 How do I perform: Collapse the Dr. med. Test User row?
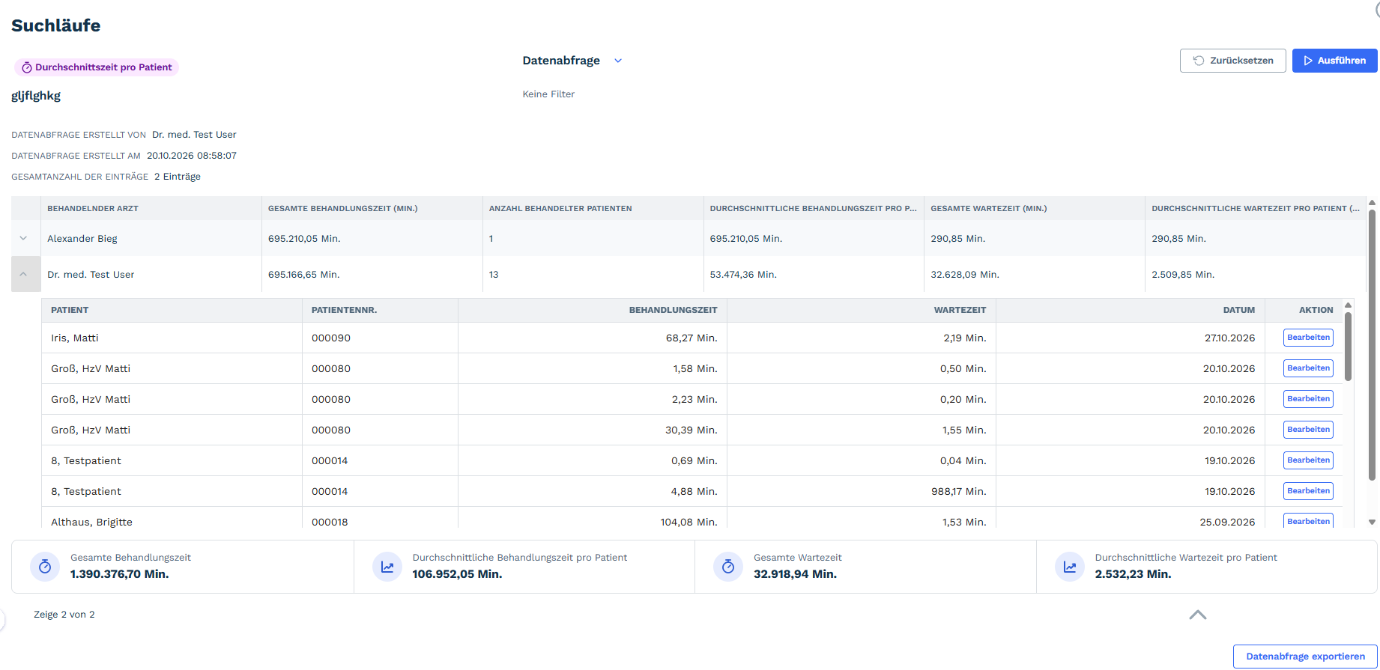23,274
